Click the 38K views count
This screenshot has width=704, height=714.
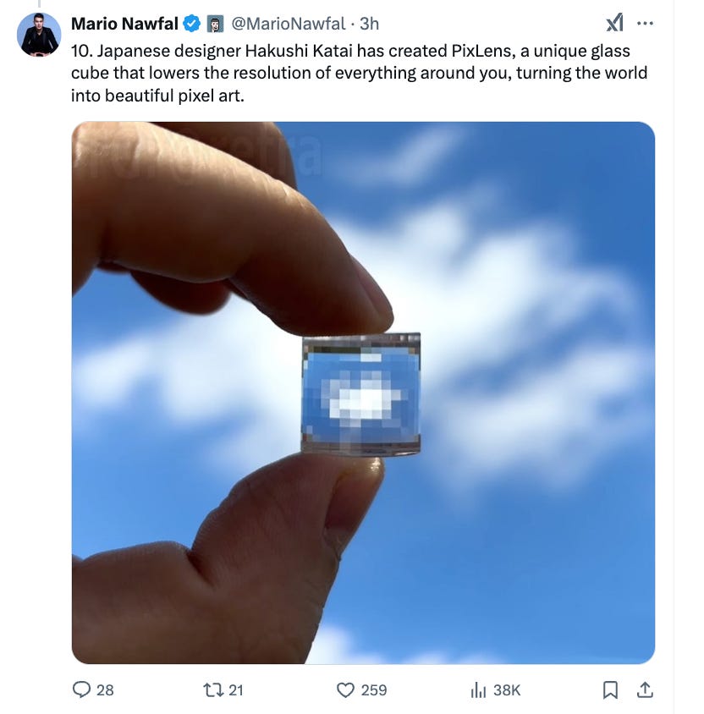click(x=507, y=689)
